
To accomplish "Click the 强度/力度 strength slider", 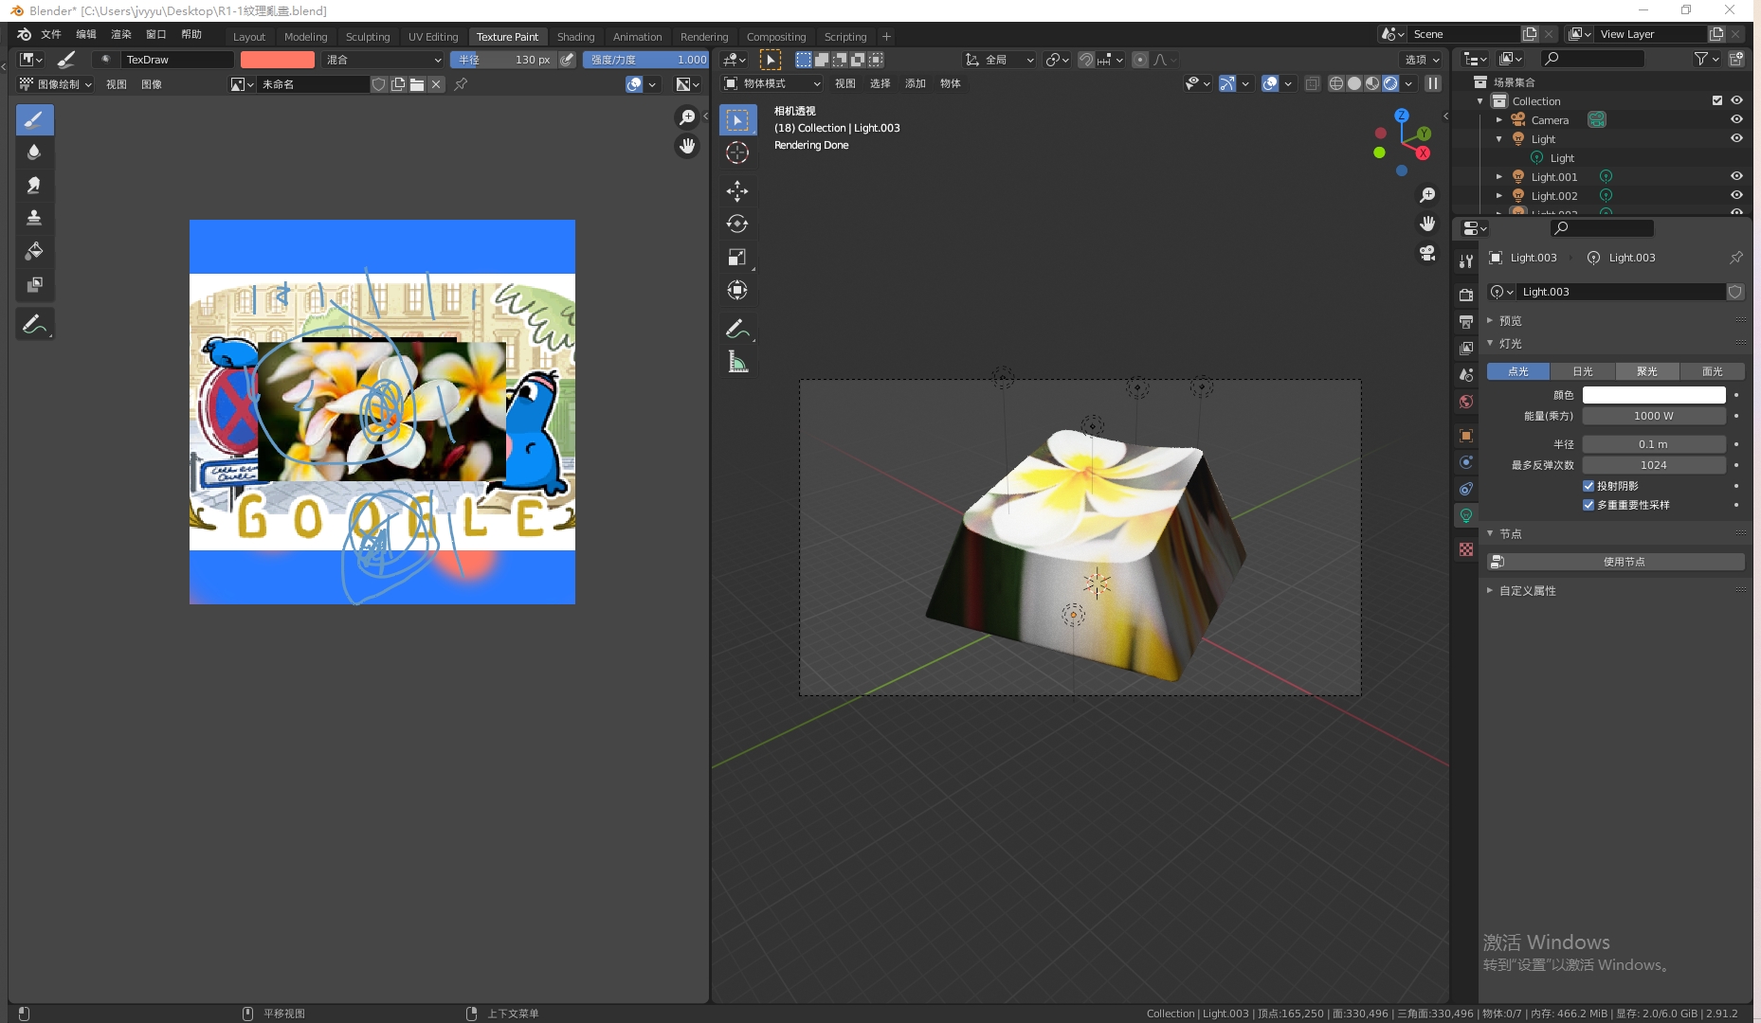I will [x=646, y=60].
